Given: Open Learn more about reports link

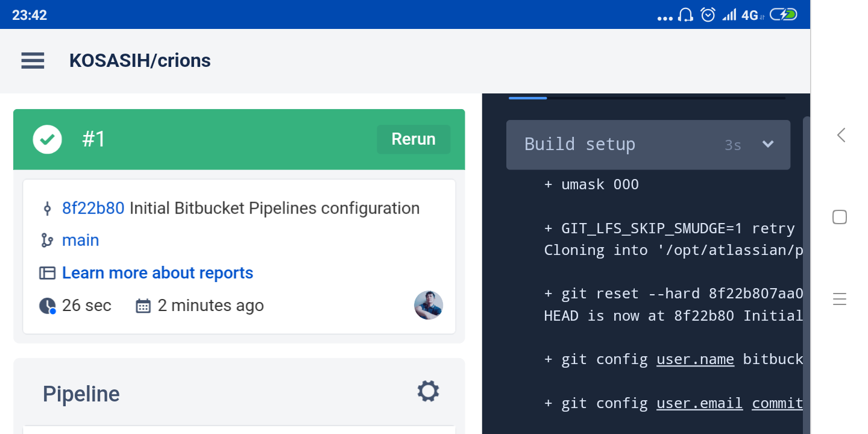Looking at the screenshot, I should coord(157,273).
